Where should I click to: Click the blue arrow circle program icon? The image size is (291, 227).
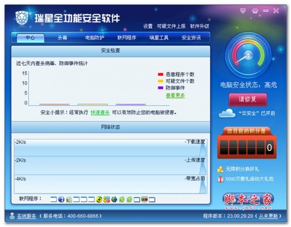(x=61, y=199)
